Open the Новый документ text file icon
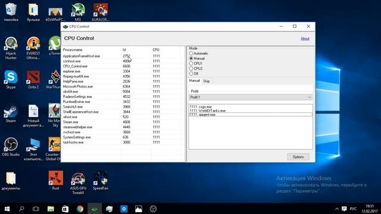The width and height of the screenshot is (381, 214). tap(33, 116)
